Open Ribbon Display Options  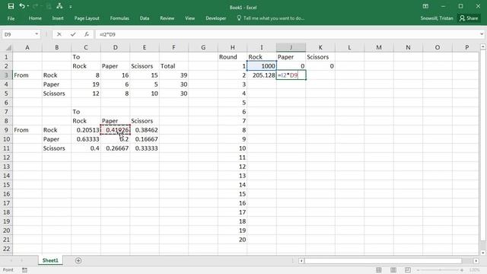[x=425, y=6]
